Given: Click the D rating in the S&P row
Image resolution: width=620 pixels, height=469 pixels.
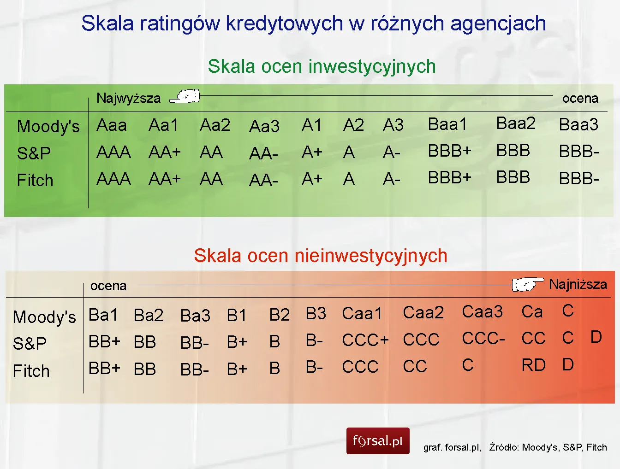Looking at the screenshot, I should point(596,338).
